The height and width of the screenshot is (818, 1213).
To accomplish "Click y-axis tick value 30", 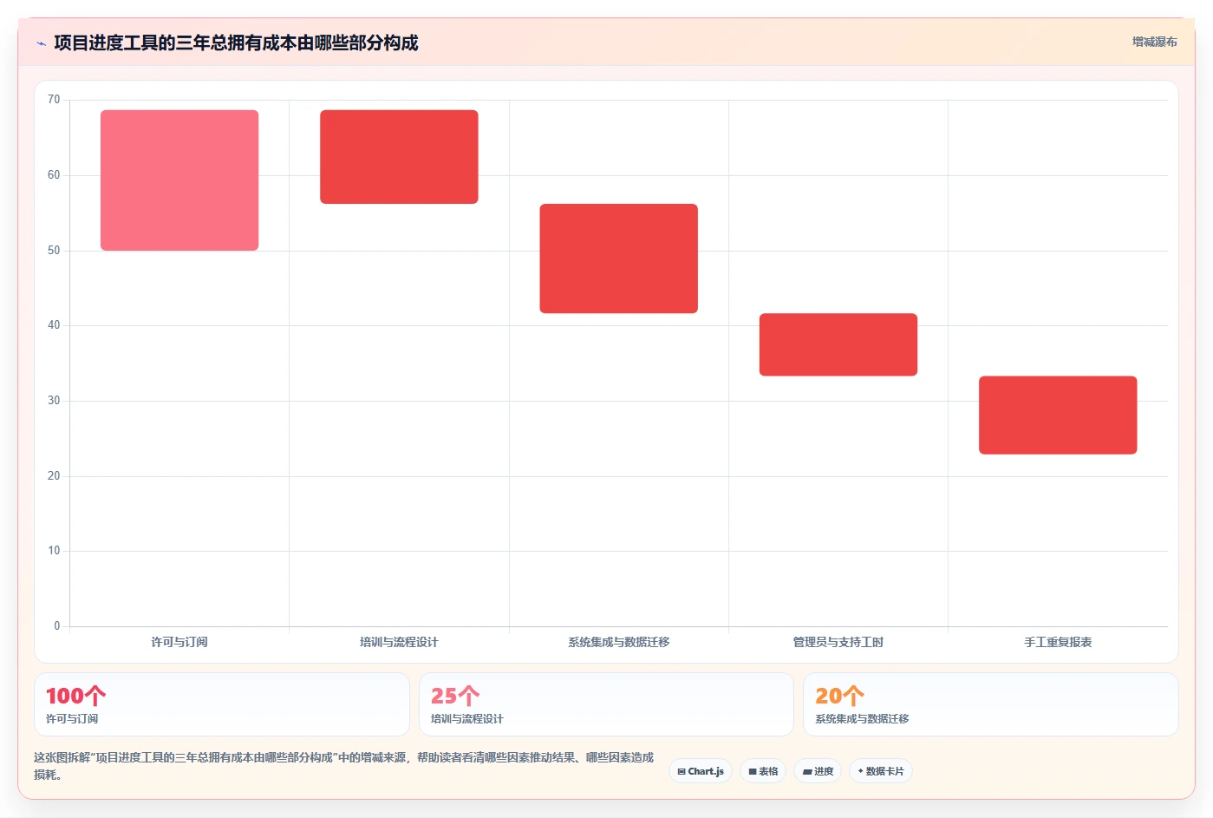I will [54, 401].
